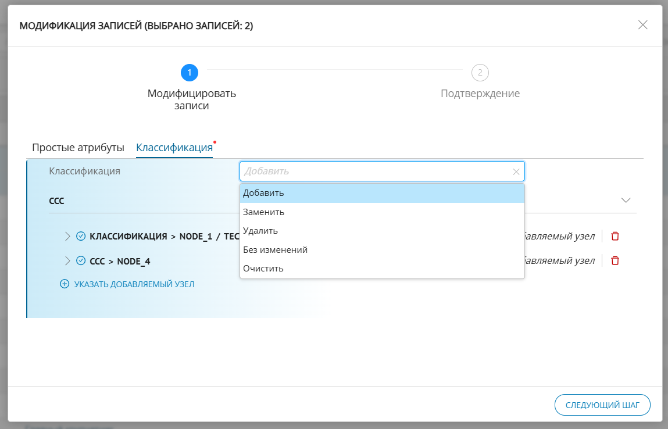Switch to Простые атрибуты tab
The height and width of the screenshot is (429, 668).
pos(78,148)
